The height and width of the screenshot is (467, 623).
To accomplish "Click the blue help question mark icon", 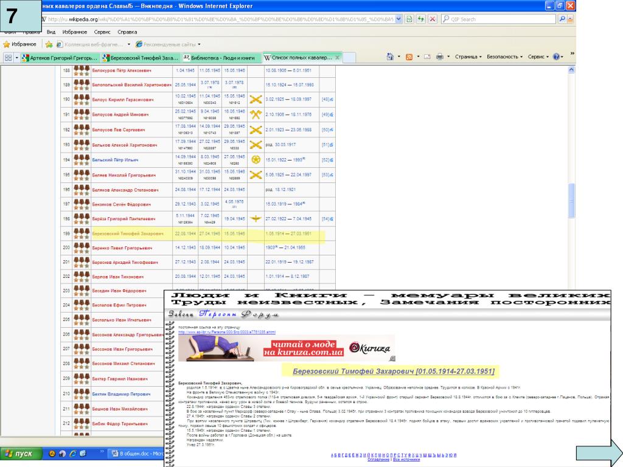I will tap(556, 57).
